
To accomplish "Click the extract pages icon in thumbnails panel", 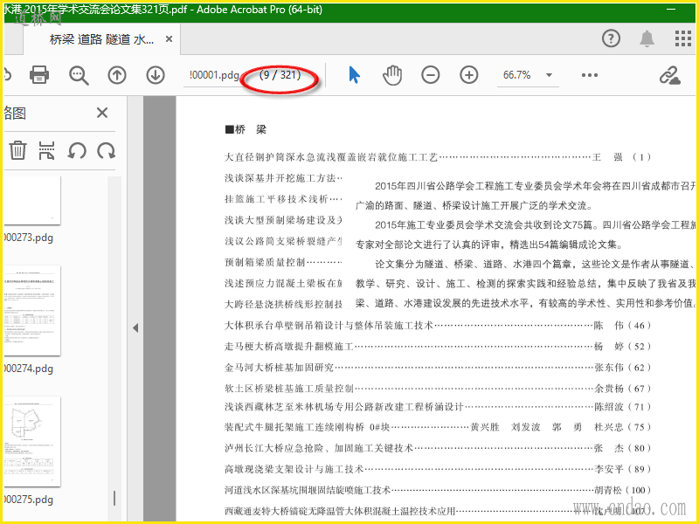I will [x=47, y=150].
